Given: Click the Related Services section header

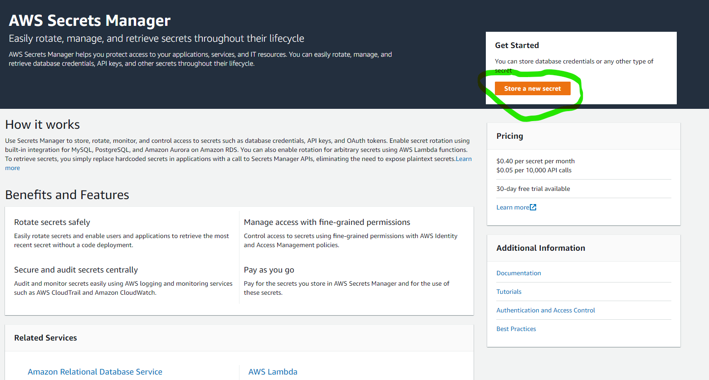Looking at the screenshot, I should (45, 337).
